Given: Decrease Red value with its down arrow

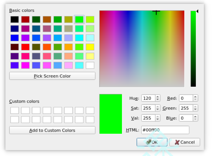Looking at the screenshot, I should pos(195,100).
